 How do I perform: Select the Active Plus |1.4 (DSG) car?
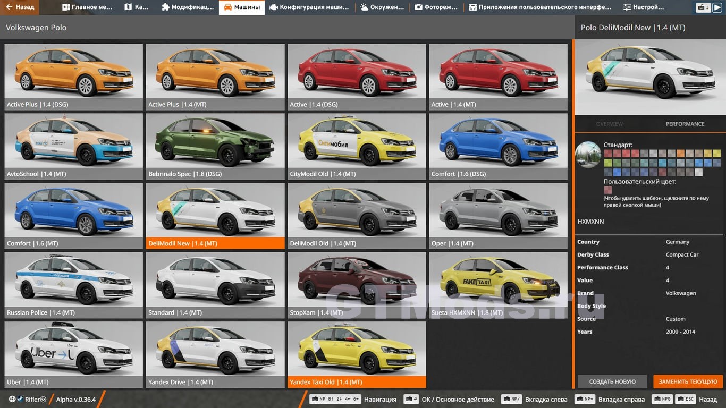coord(74,76)
